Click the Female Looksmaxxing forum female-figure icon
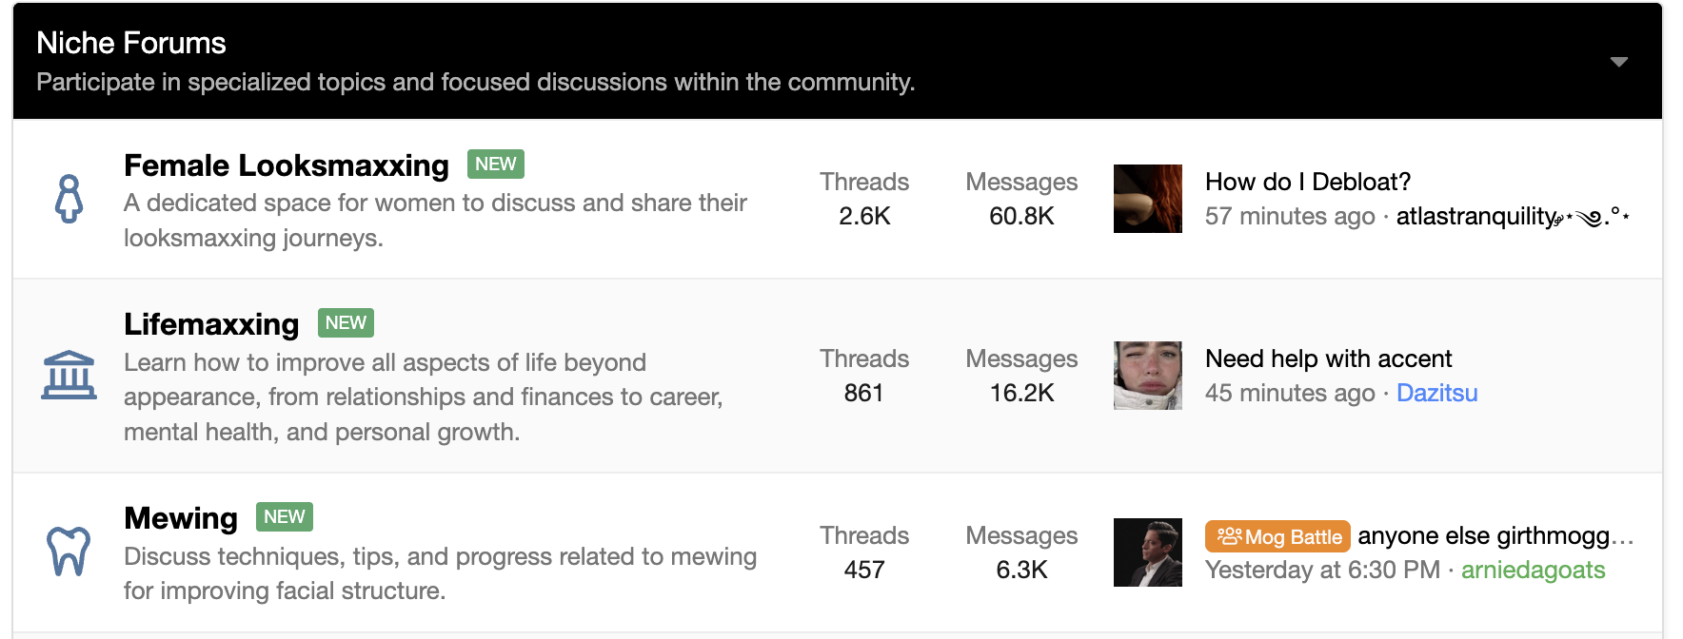The height and width of the screenshot is (639, 1683). [x=69, y=199]
